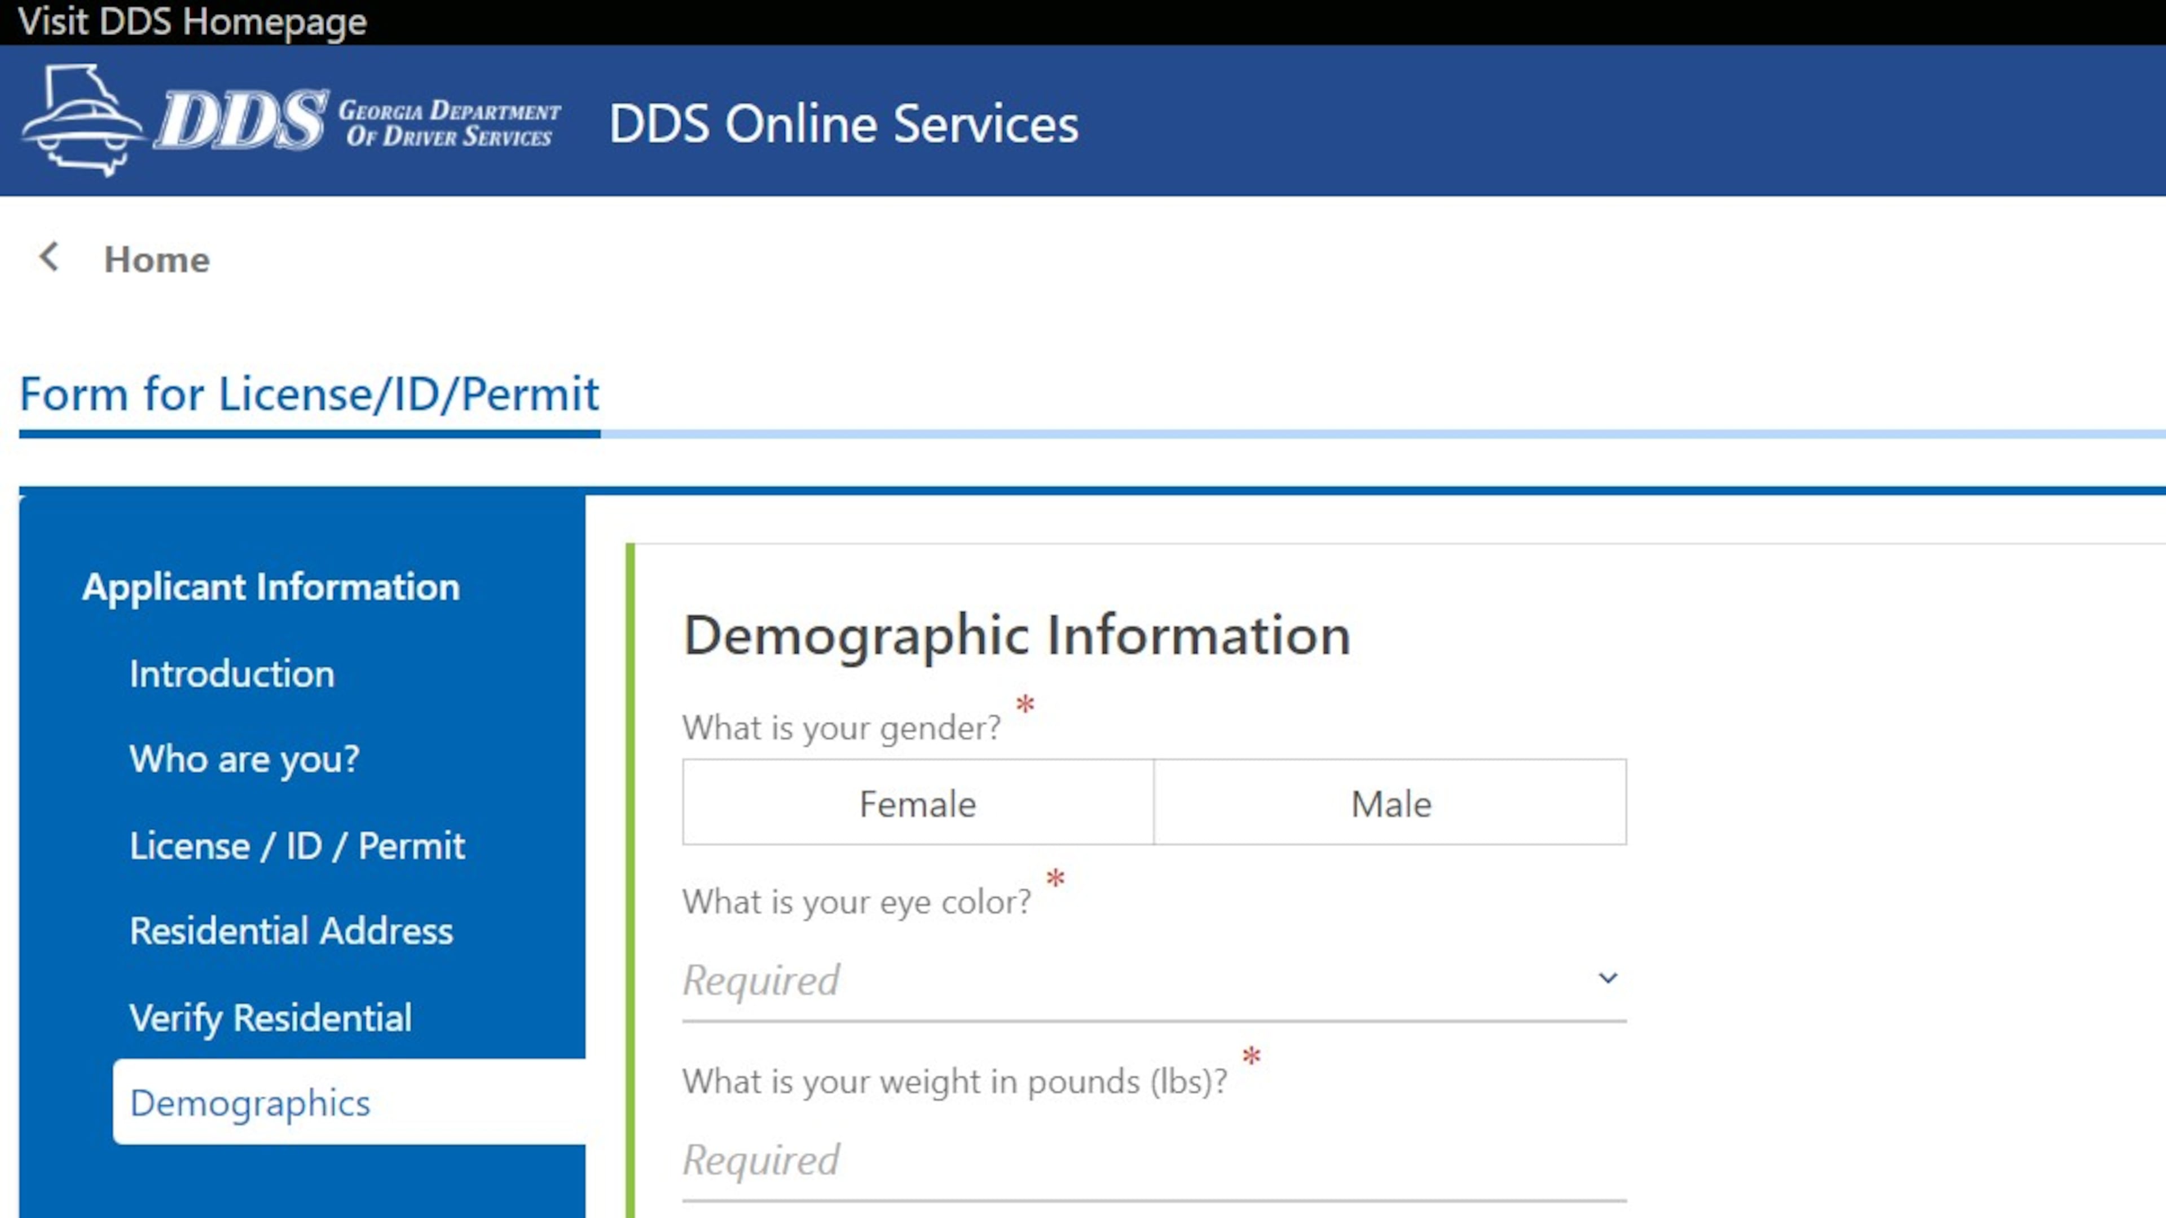Image resolution: width=2166 pixels, height=1218 pixels.
Task: Switch to the Introduction section
Action: click(232, 673)
